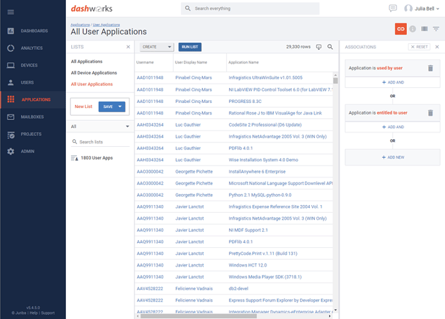
Task: Sort by User Display Name column
Action: coord(191,62)
